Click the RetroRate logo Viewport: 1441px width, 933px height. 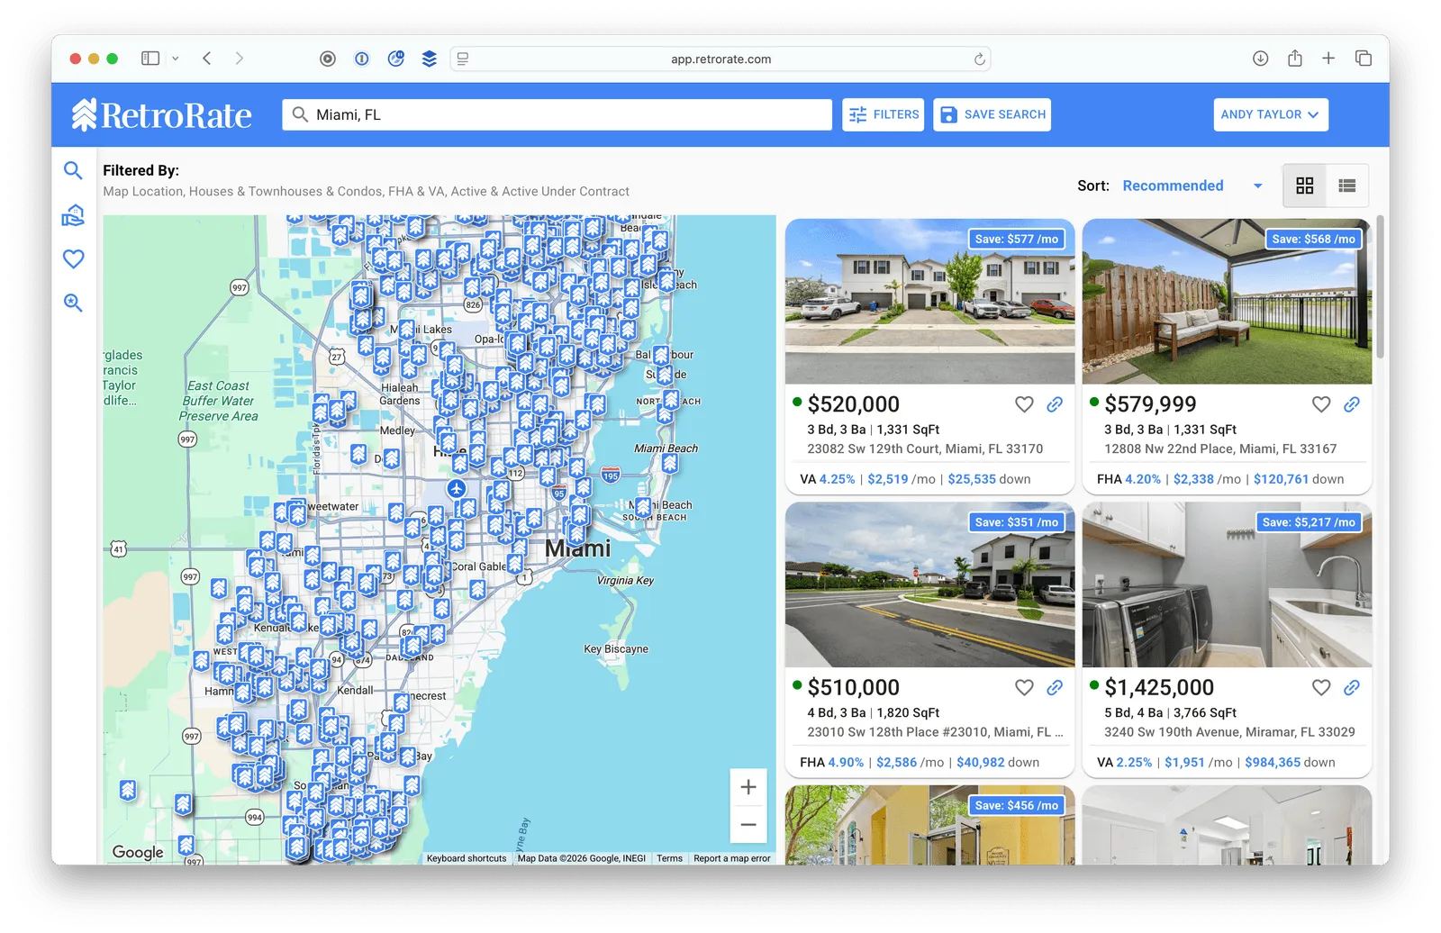coord(162,114)
